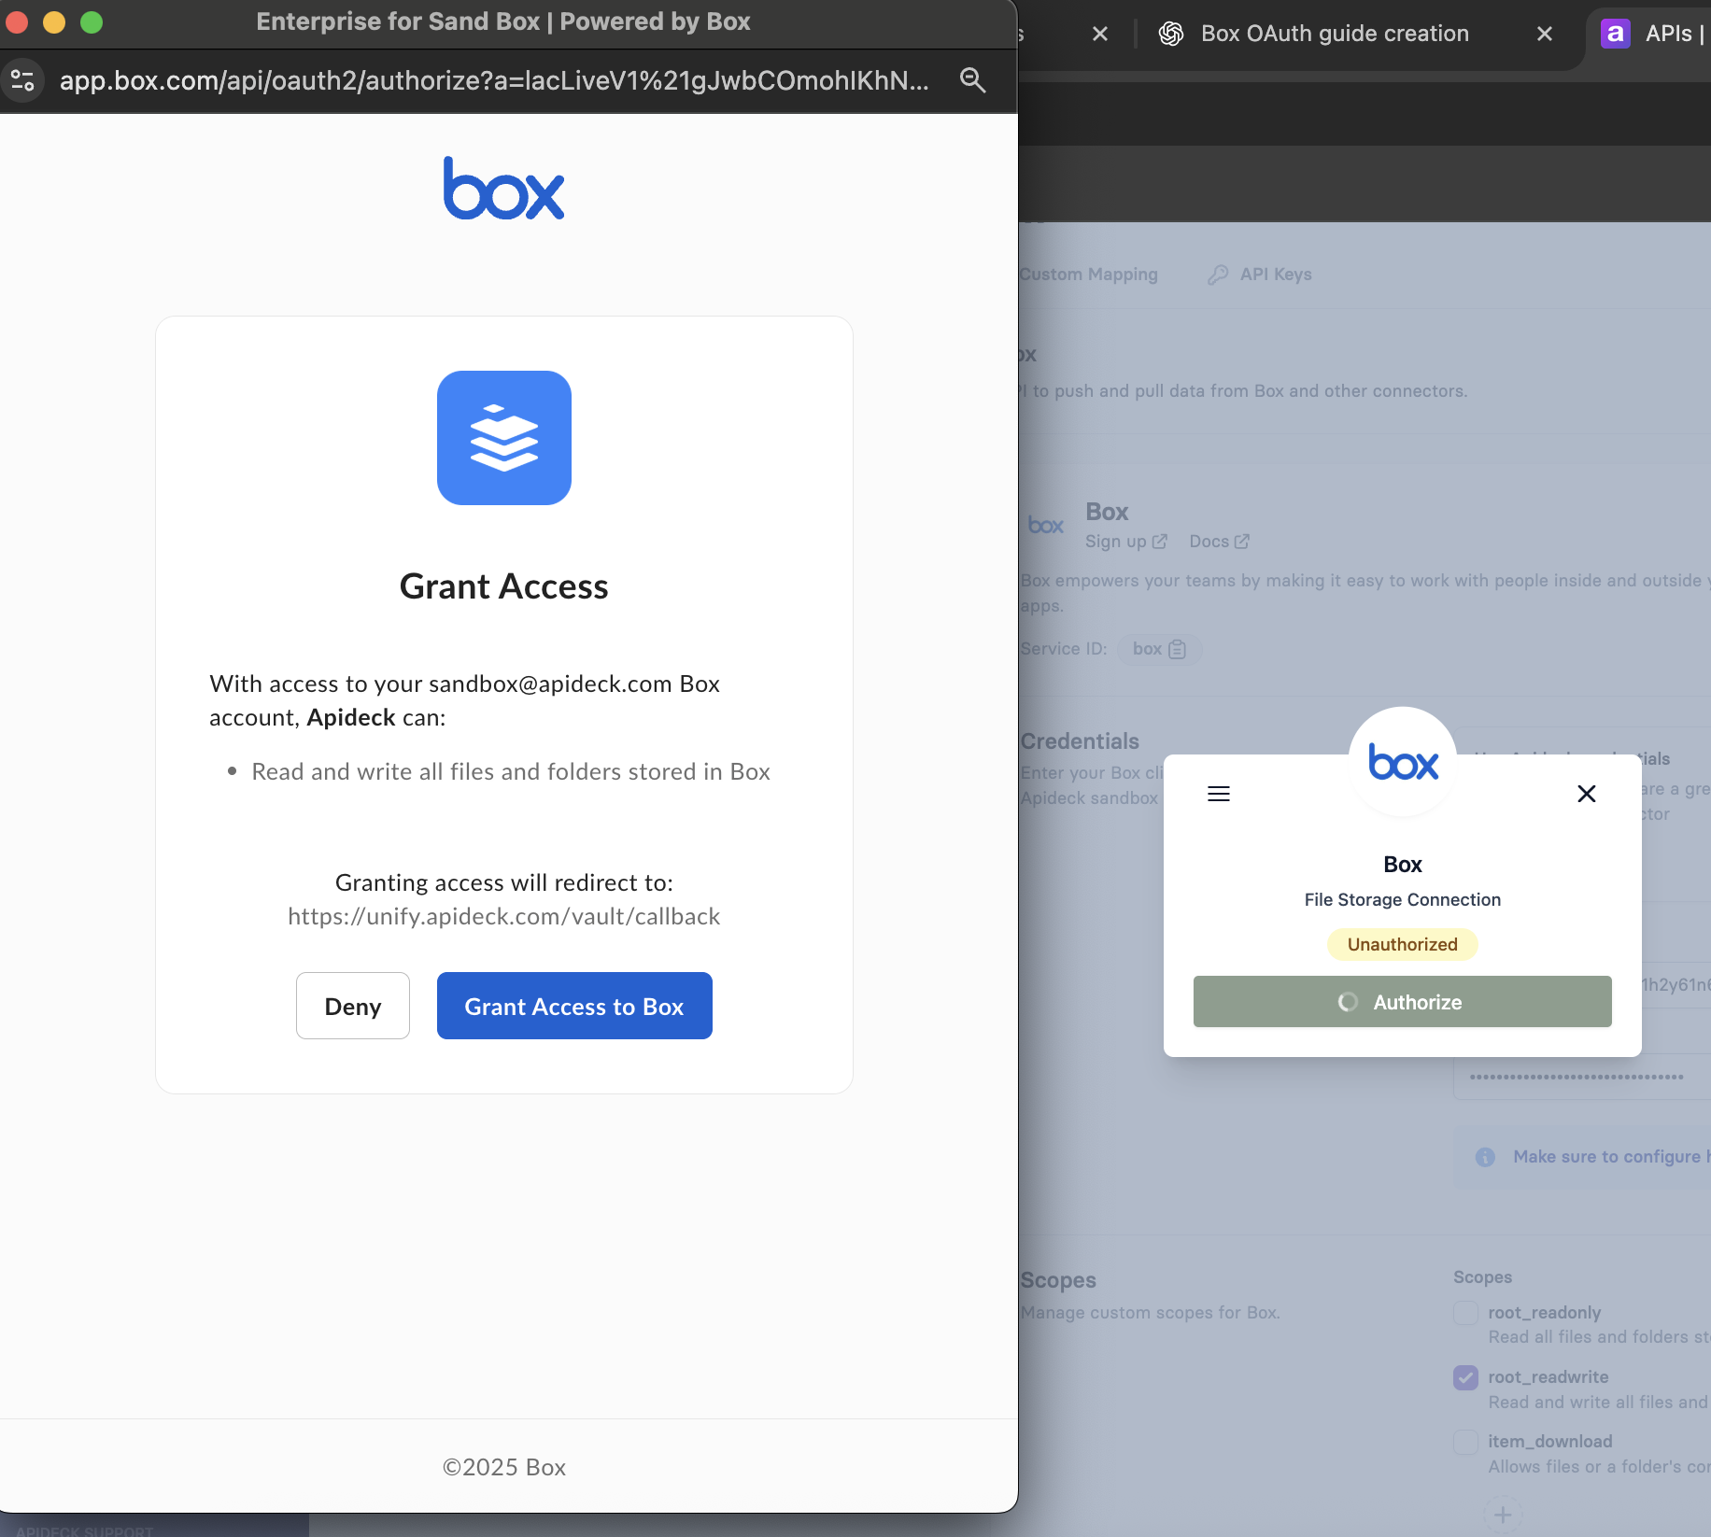Deny the Box access request
The width and height of the screenshot is (1711, 1537).
[x=352, y=1006]
